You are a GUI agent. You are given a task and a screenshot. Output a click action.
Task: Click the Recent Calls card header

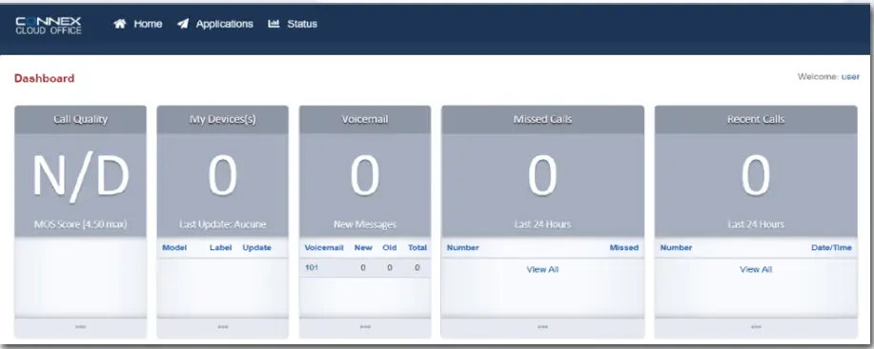[x=756, y=120]
